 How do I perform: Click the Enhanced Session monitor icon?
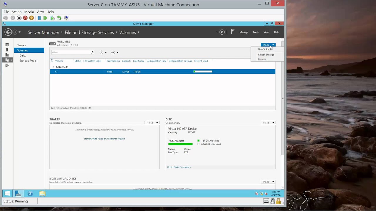point(66,18)
